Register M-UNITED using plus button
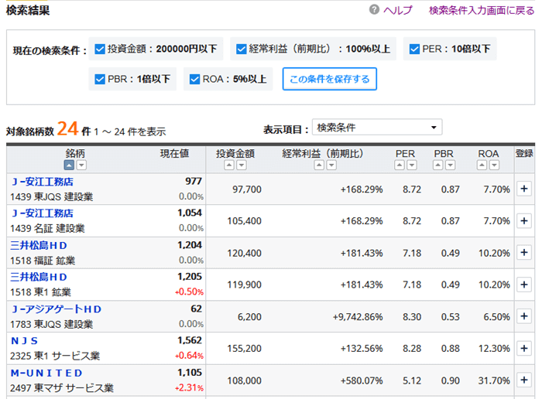Viewport: 542px width, 399px height. 523,380
